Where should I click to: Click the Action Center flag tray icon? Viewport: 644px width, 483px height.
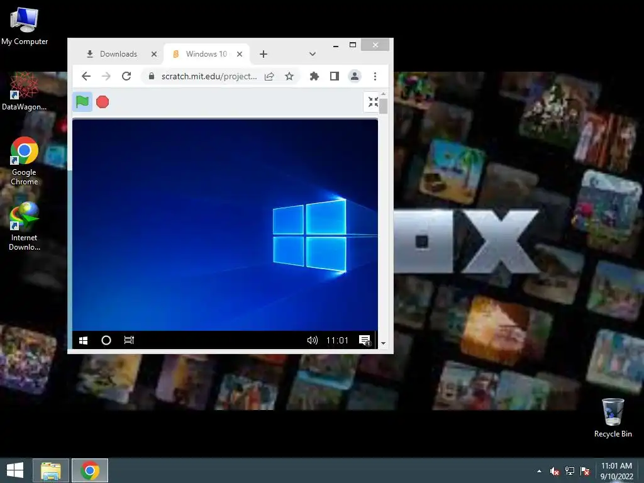585,471
